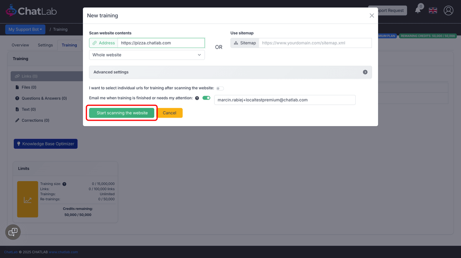Click the ChatLab logo
This screenshot has width=461, height=258.
click(31, 10)
